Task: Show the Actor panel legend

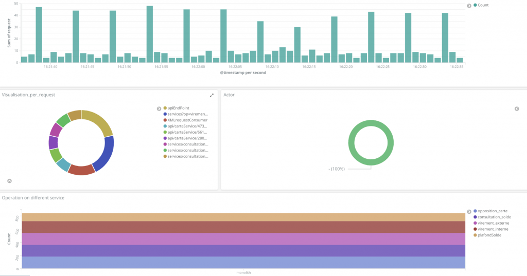Action: (517, 108)
